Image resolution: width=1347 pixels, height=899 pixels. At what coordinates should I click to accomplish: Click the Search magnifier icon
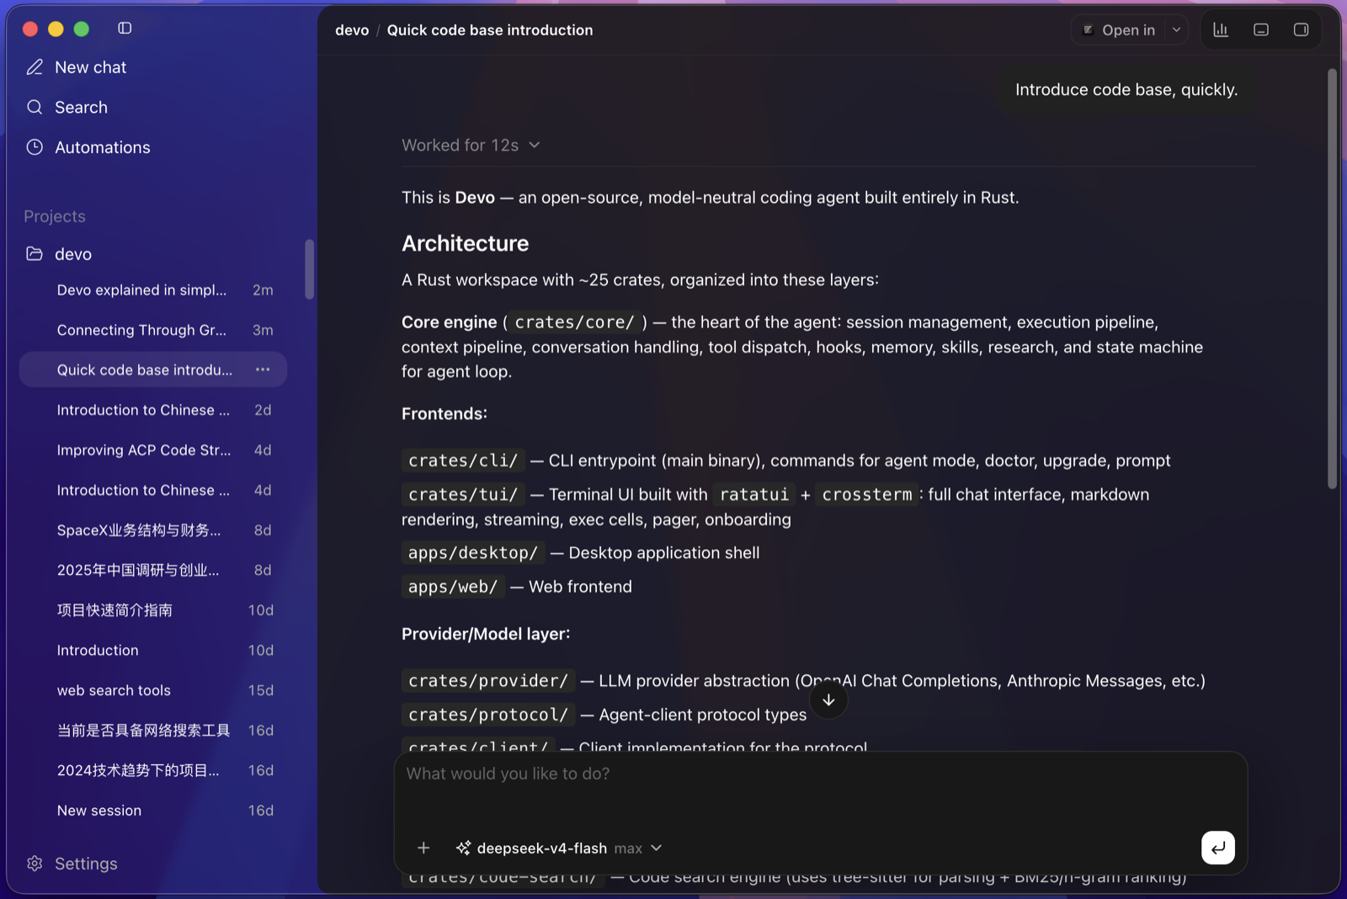pos(35,107)
